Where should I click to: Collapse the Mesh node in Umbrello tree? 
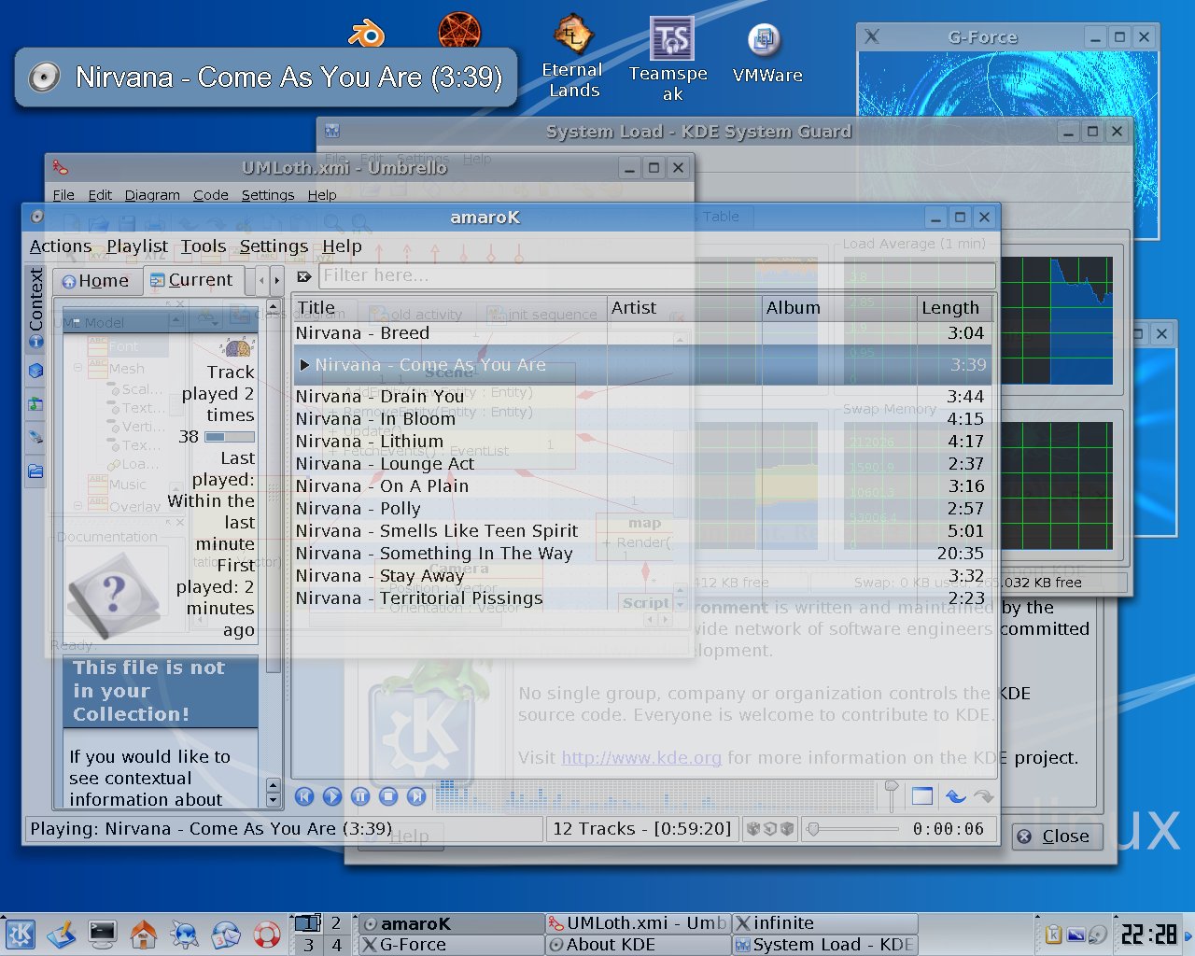[77, 368]
